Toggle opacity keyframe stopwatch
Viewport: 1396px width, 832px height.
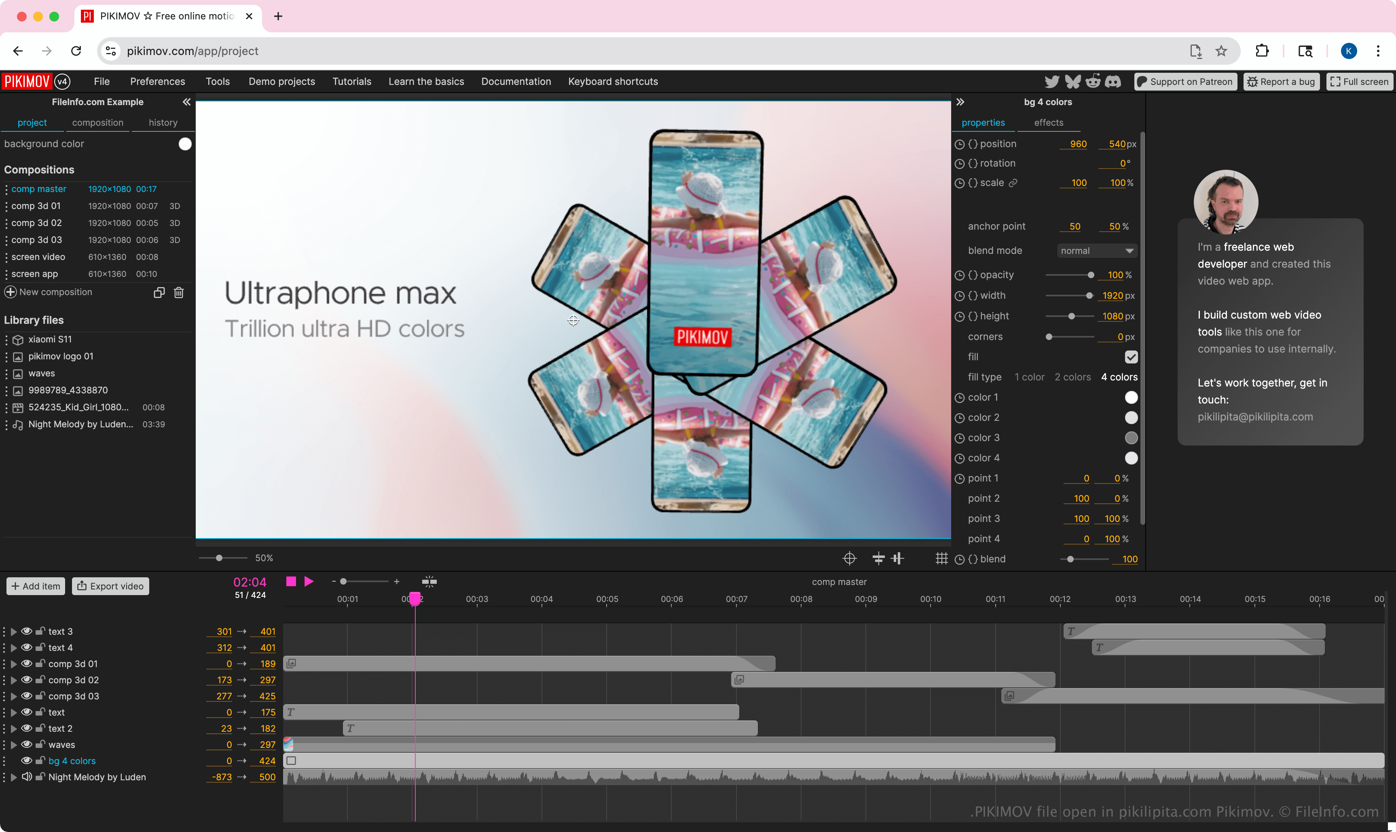coord(960,275)
